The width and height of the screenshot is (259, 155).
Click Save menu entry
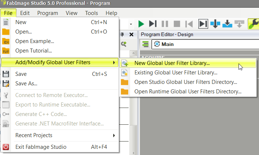point(60,74)
